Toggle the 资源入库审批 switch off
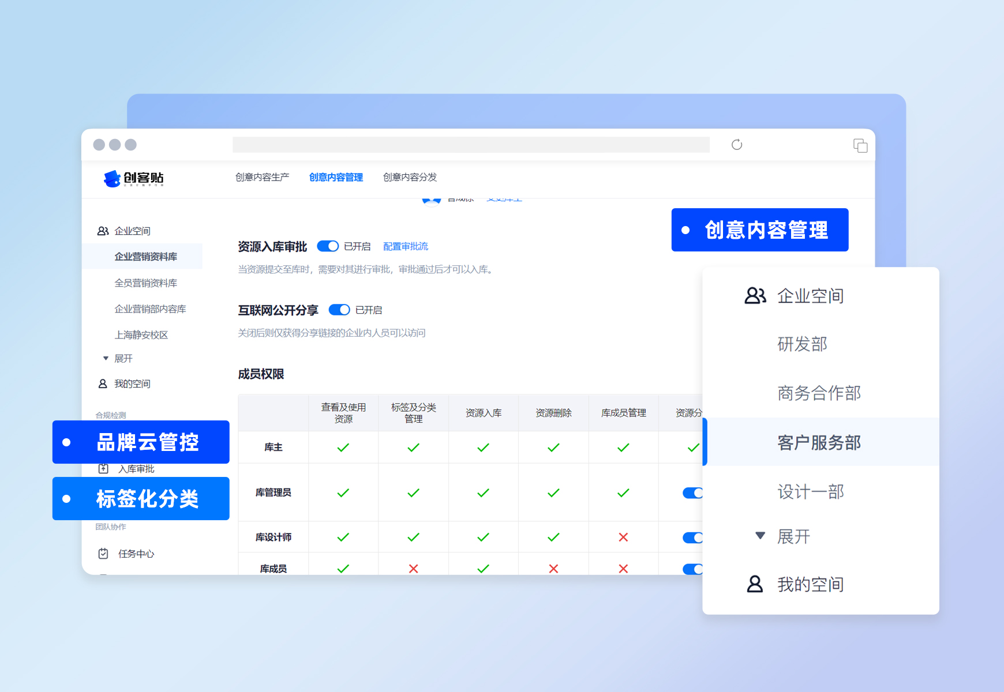The height and width of the screenshot is (692, 1004). 328,246
